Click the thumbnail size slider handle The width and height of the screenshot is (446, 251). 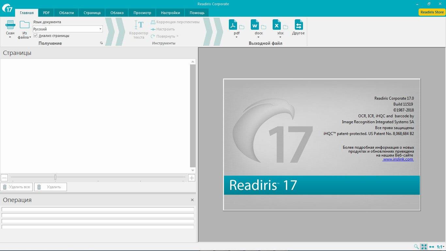55,177
